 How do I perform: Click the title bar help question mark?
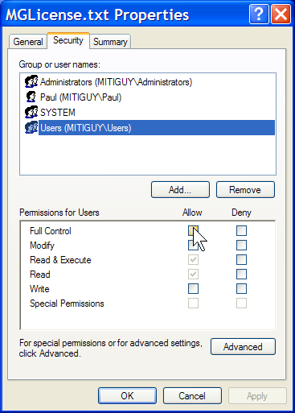click(x=259, y=14)
